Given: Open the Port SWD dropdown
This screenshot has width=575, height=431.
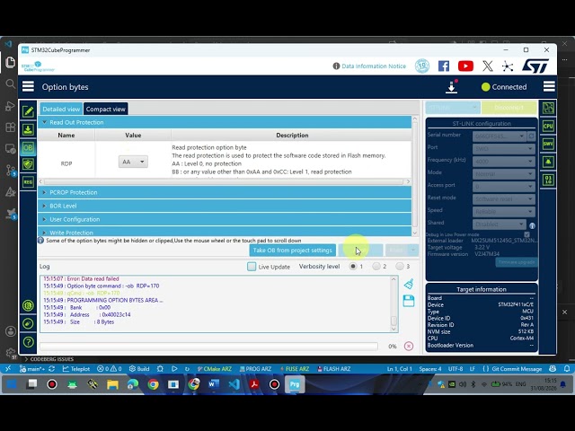Looking at the screenshot, I should (x=504, y=149).
